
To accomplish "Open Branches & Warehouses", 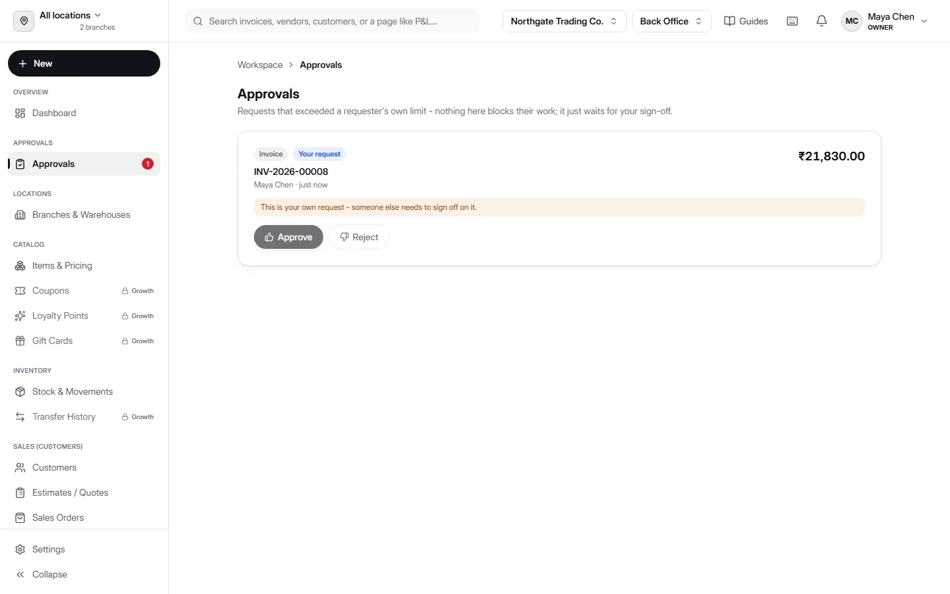I will click(x=84, y=214).
